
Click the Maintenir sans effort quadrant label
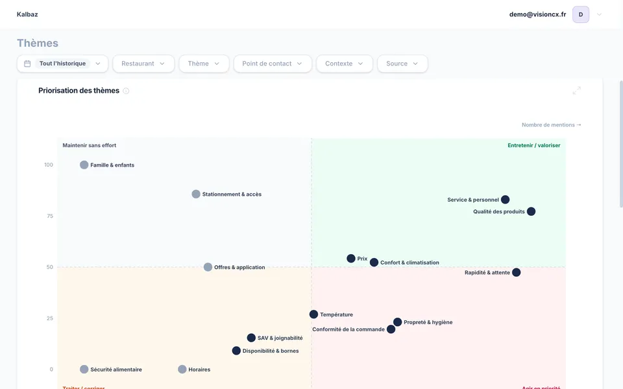(x=90, y=145)
